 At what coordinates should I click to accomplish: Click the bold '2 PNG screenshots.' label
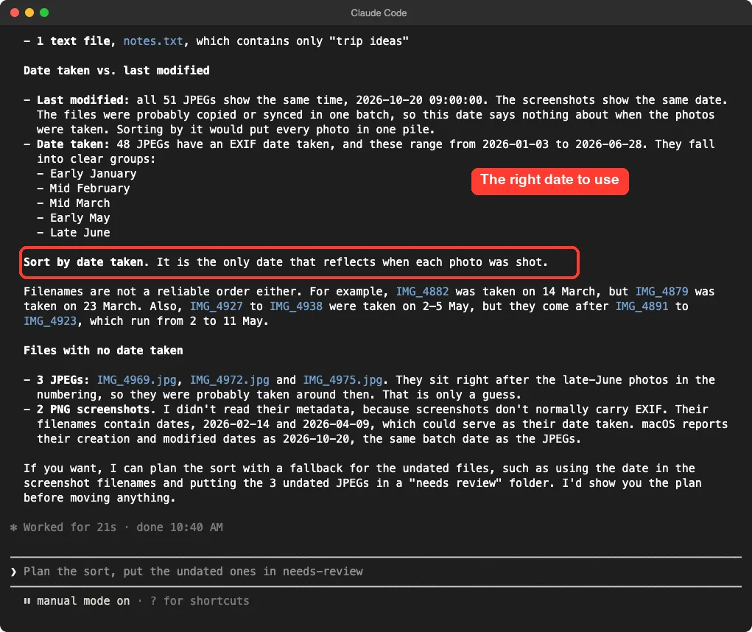point(96,410)
